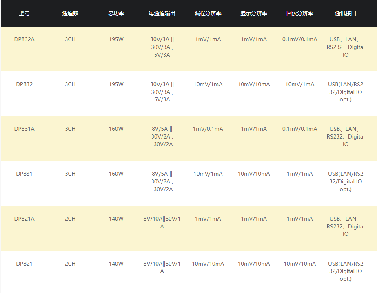Image resolution: width=377 pixels, height=293 pixels.
Task: Click DP821A display resolution 1mV/1mA
Action: point(254,219)
